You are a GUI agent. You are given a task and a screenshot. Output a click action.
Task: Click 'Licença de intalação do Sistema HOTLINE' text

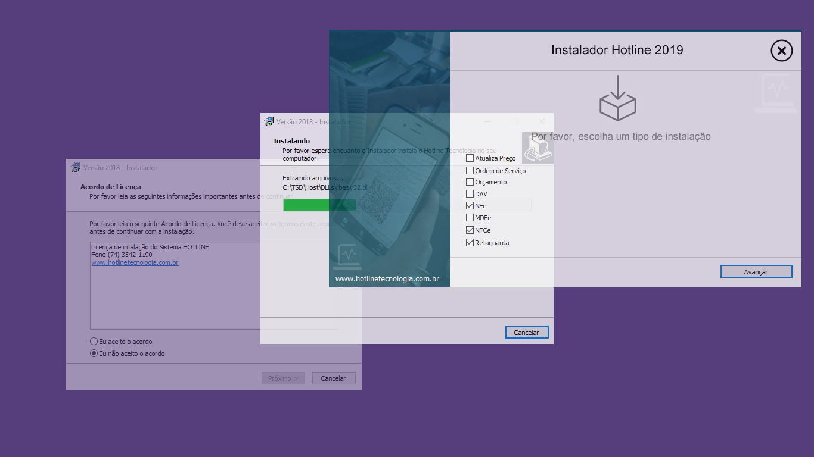pos(150,247)
